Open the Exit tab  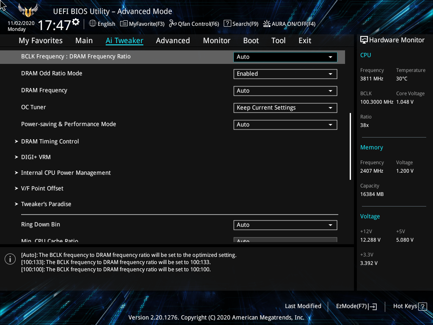(305, 41)
